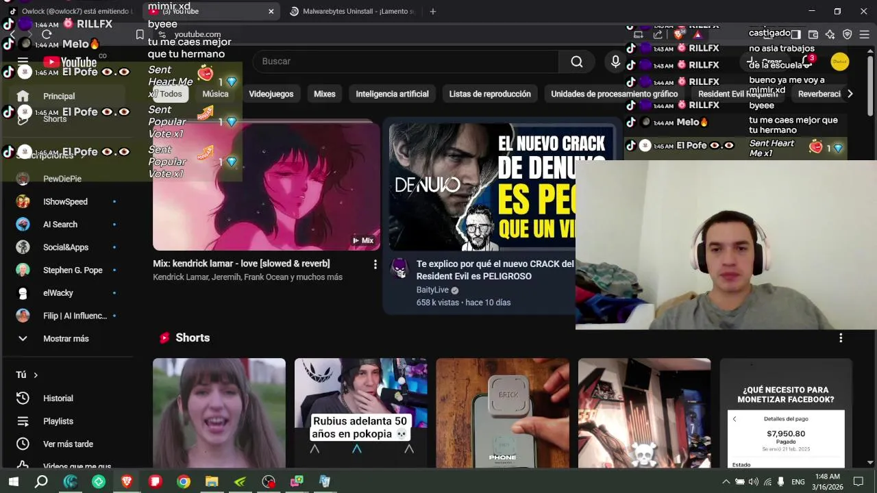The width and height of the screenshot is (877, 493).
Task: Open Brave Rewards triangle icon
Action: [x=697, y=34]
